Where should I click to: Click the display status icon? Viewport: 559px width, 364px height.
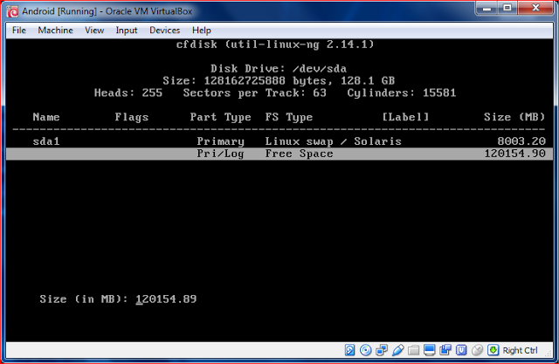click(x=430, y=350)
